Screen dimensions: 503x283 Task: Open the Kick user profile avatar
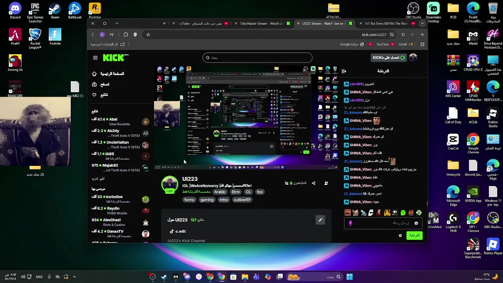(413, 58)
